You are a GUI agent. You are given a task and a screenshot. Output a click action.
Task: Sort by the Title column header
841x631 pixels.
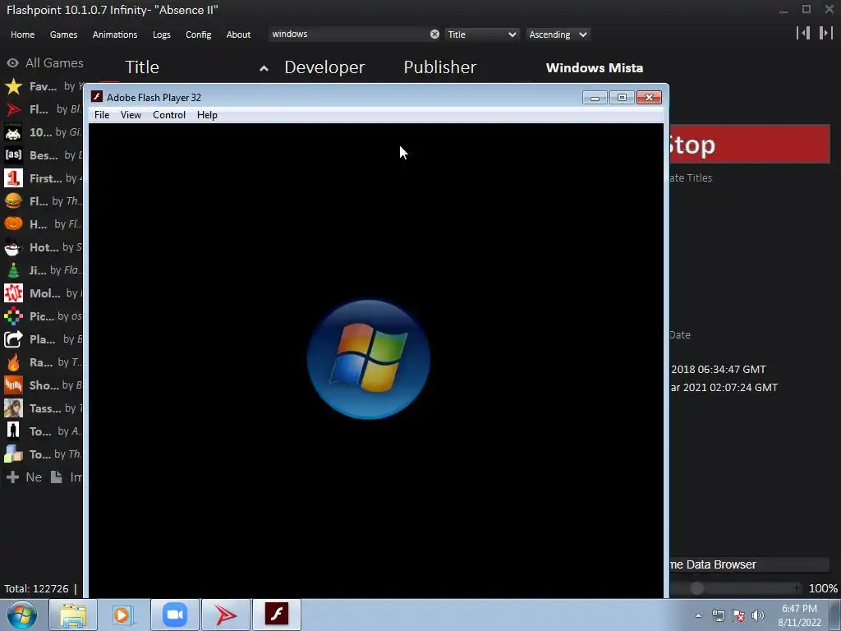142,67
